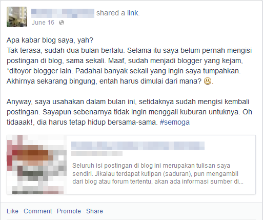The height and width of the screenshot is (220, 263).
Task: Click the 'Oh tidaaak!' sentence text
Action: point(129,117)
